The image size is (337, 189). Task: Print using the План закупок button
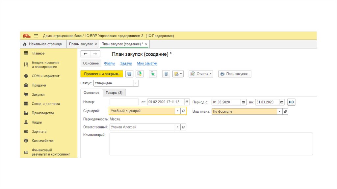click(235, 74)
